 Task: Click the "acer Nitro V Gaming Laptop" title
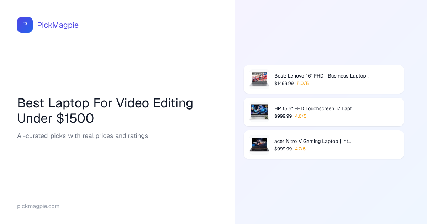[313, 141]
